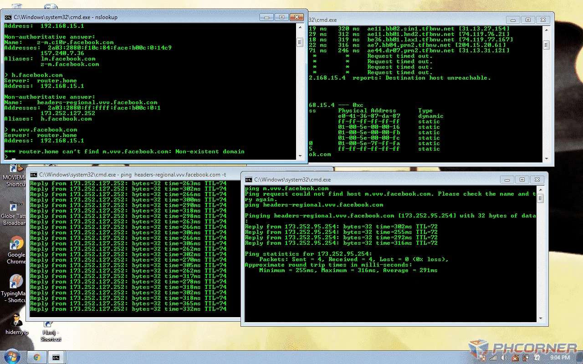Click scroll-up arrow in the tracert output window
Screen dimensions: 583x364
(x=547, y=30)
